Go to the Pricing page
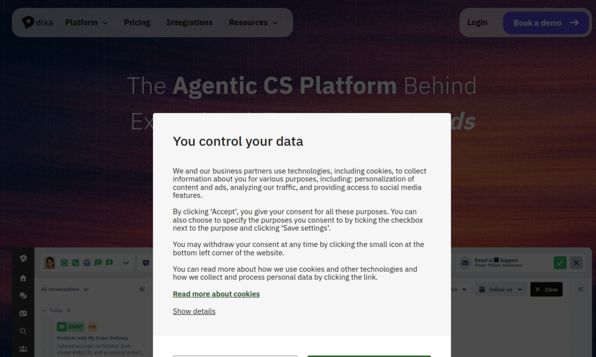Image resolution: width=596 pixels, height=357 pixels. (137, 22)
